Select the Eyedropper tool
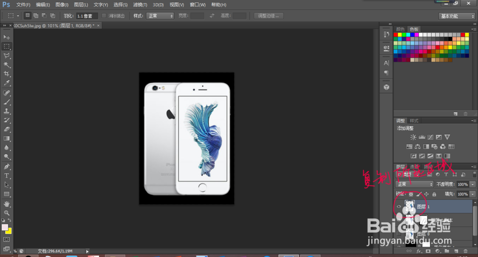This screenshot has width=478, height=257. [6, 83]
